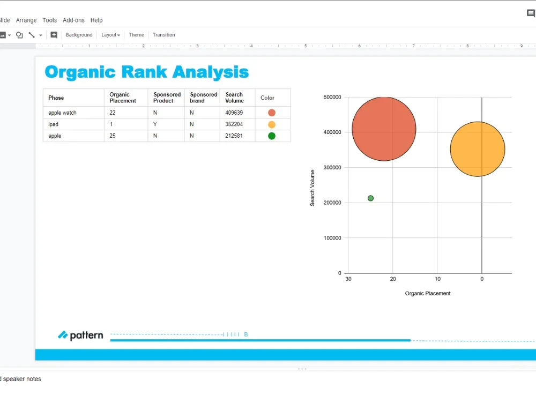Select the Line tool icon
The image size is (536, 402).
(x=32, y=35)
